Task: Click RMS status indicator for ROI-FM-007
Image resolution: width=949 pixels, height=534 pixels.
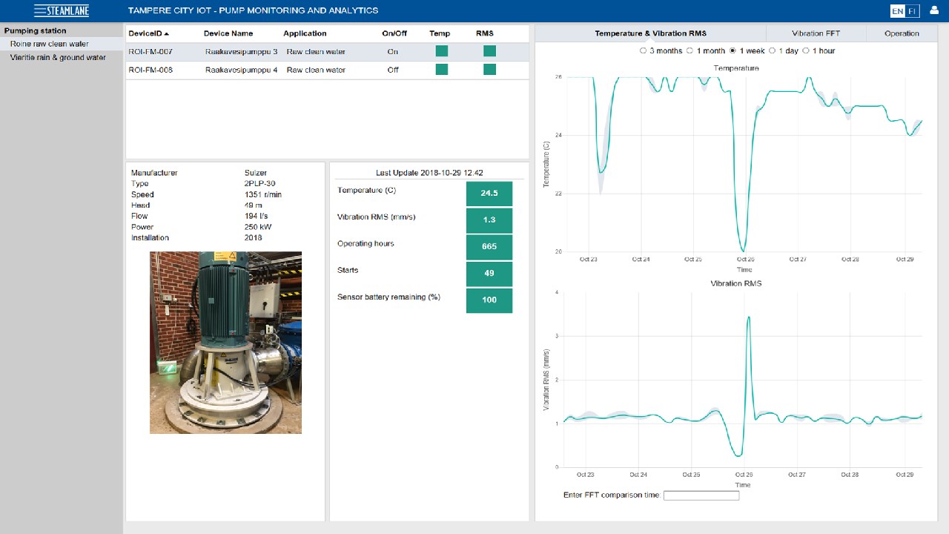Action: tap(489, 51)
